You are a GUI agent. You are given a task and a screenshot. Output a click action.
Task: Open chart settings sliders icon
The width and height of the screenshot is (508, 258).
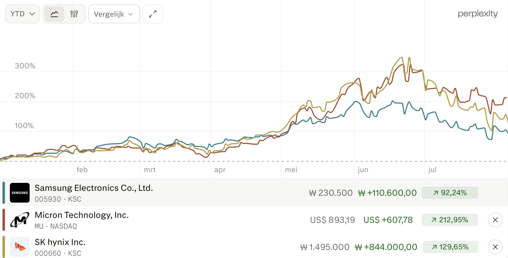tap(74, 14)
